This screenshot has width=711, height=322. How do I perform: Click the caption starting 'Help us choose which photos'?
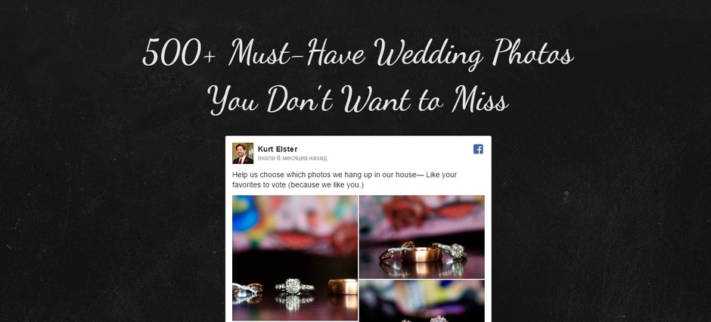344,180
